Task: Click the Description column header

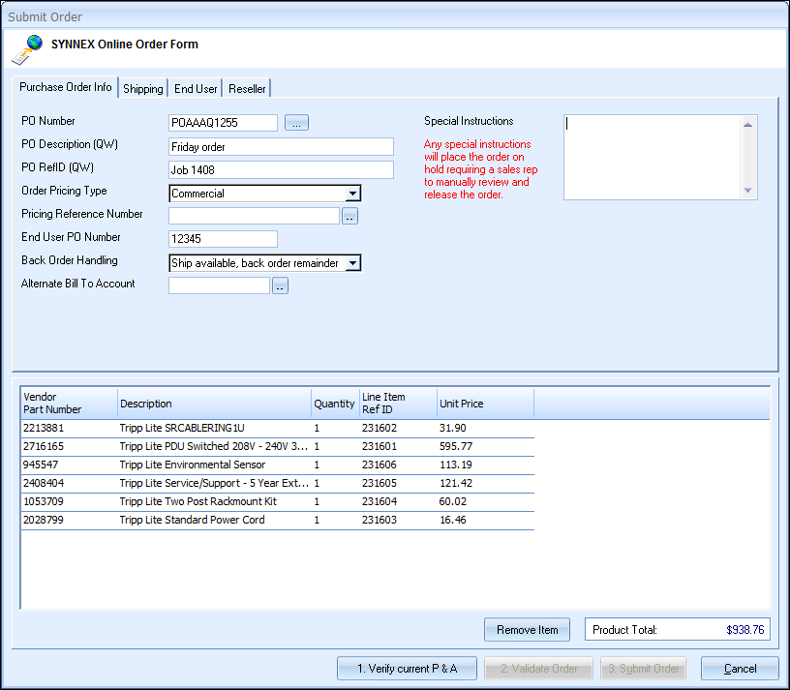Action: pos(213,404)
